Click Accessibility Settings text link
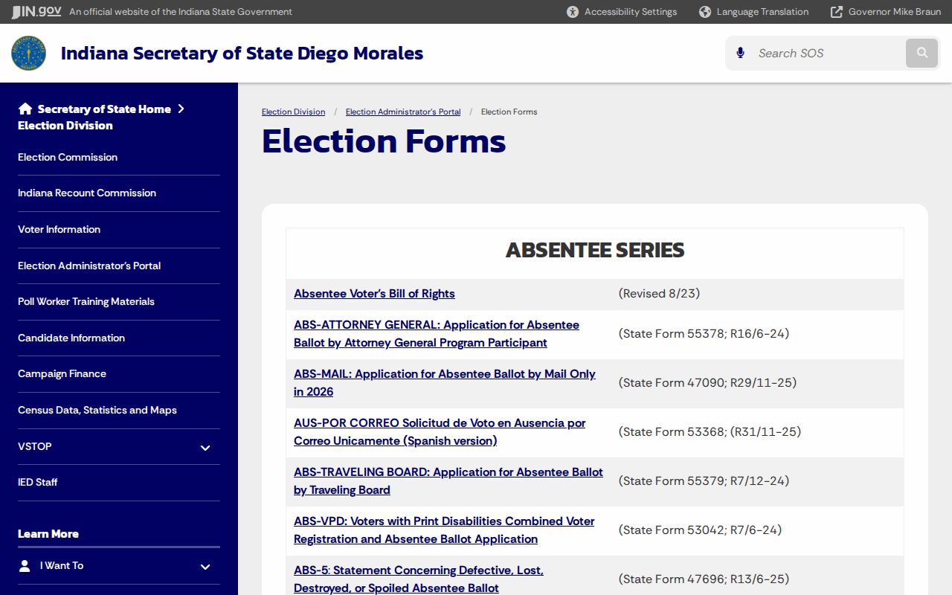This screenshot has width=952, height=595. [x=631, y=12]
